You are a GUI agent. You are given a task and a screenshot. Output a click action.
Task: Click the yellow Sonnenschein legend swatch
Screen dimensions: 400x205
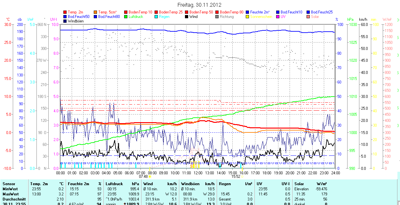click(248, 17)
